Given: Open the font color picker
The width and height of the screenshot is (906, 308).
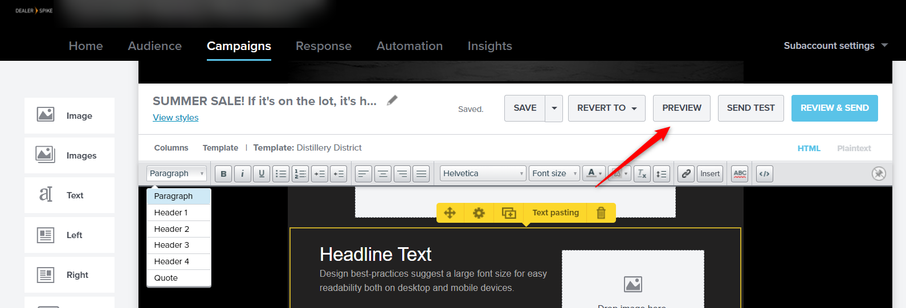Looking at the screenshot, I should [594, 174].
